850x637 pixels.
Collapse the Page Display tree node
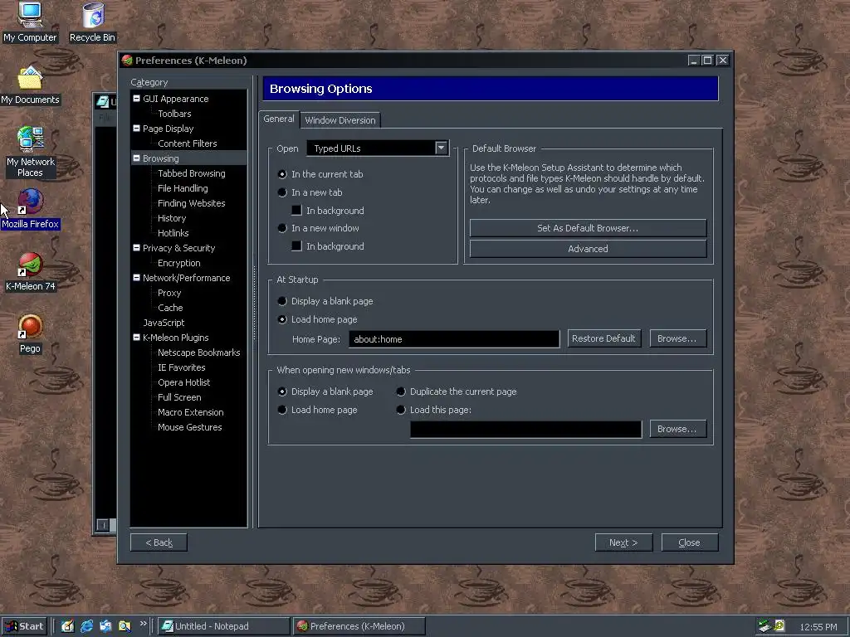pyautogui.click(x=137, y=129)
